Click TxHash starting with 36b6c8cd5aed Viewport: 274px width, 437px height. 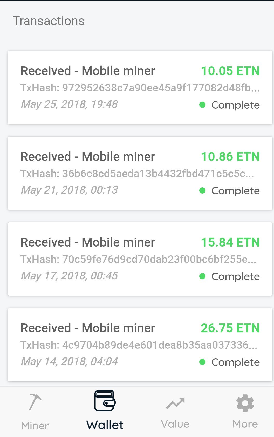click(137, 174)
